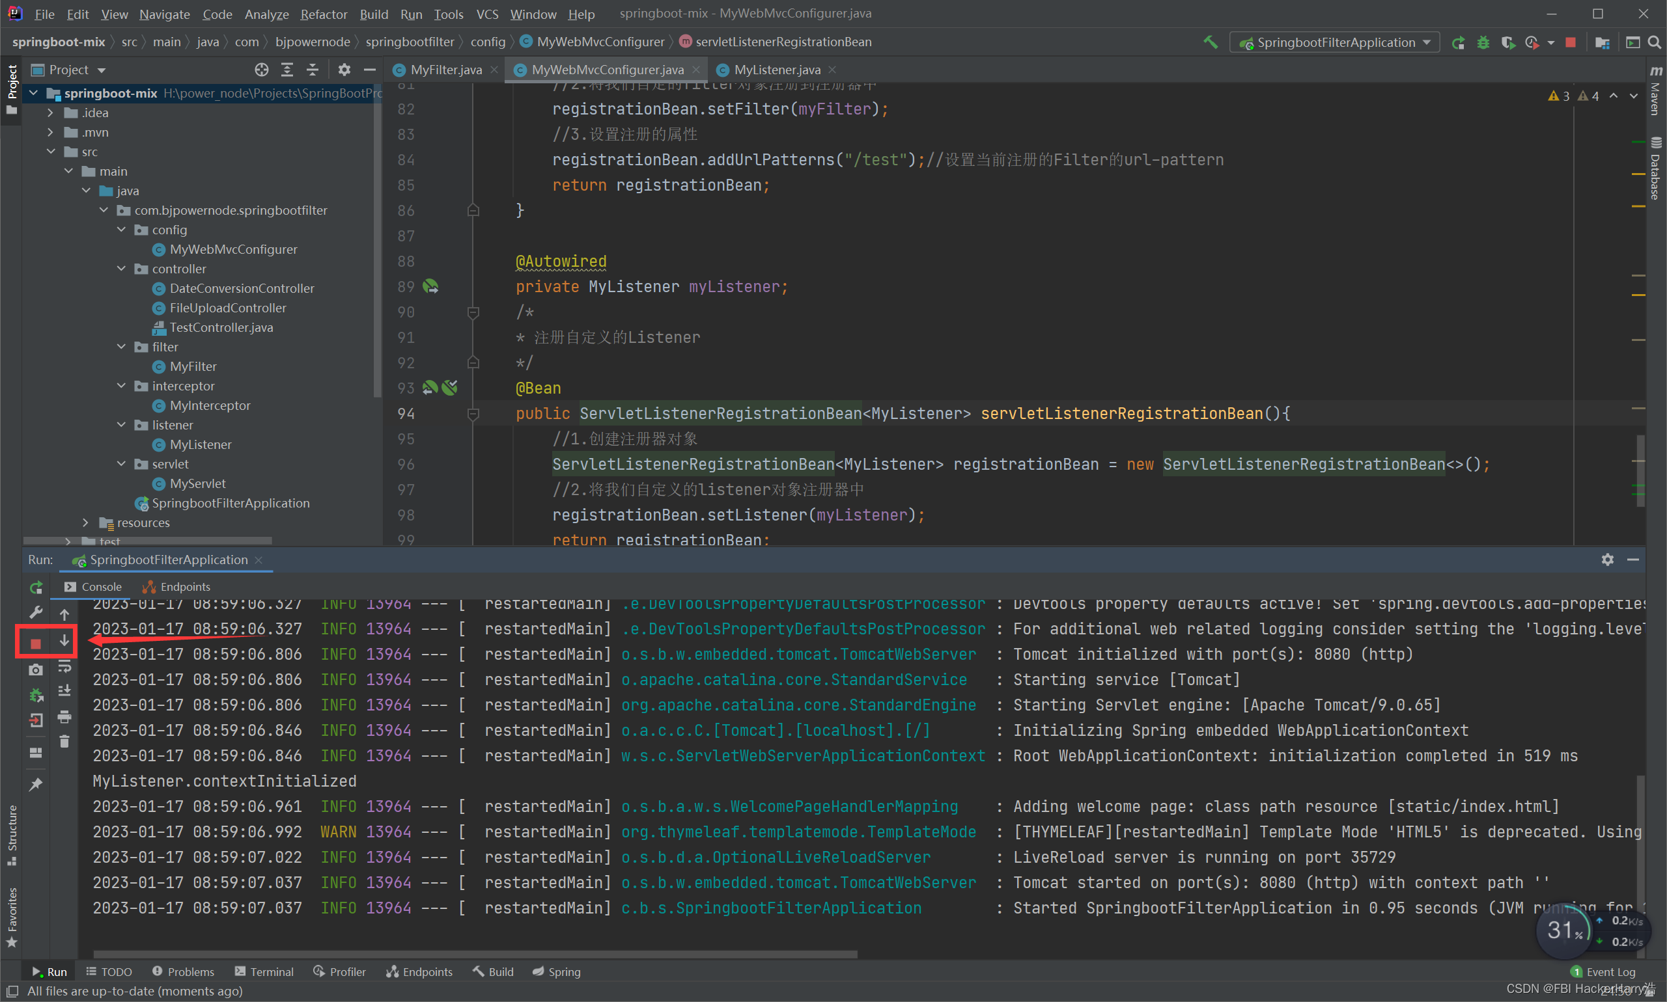Open Run Anything toolbar icon

1633,42
